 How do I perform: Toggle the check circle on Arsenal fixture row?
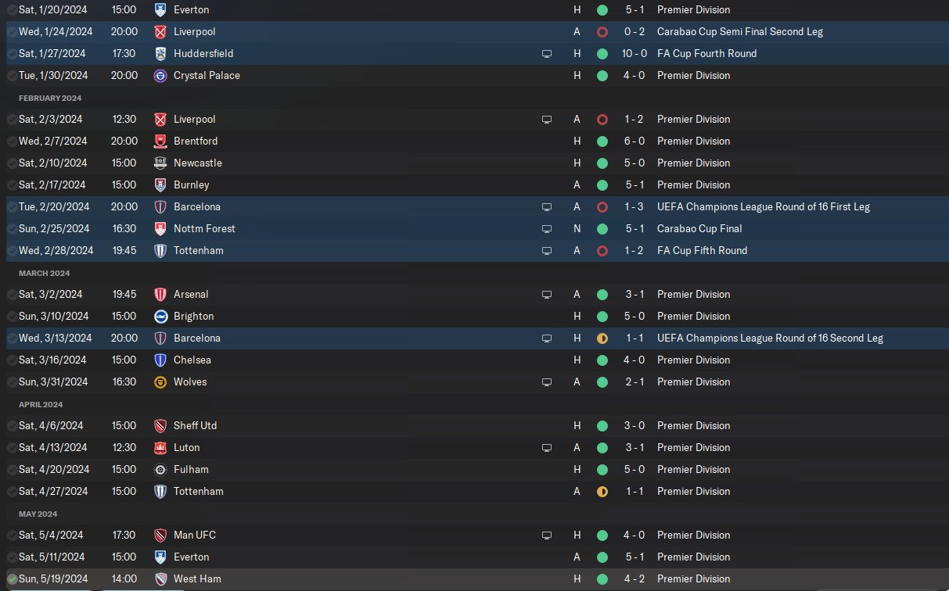pyautogui.click(x=12, y=295)
